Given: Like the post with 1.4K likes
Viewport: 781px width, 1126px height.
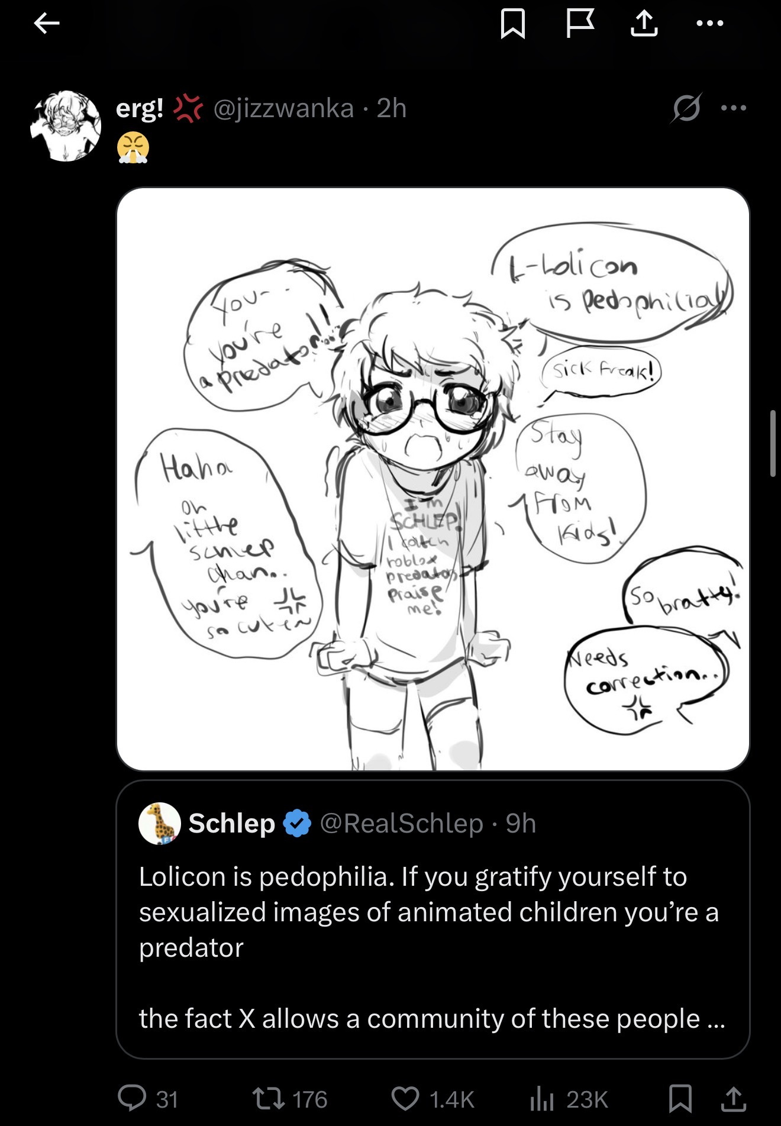Looking at the screenshot, I should 405,1099.
